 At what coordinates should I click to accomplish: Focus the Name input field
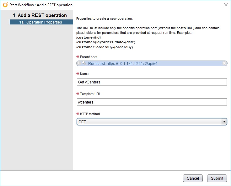point(152,82)
